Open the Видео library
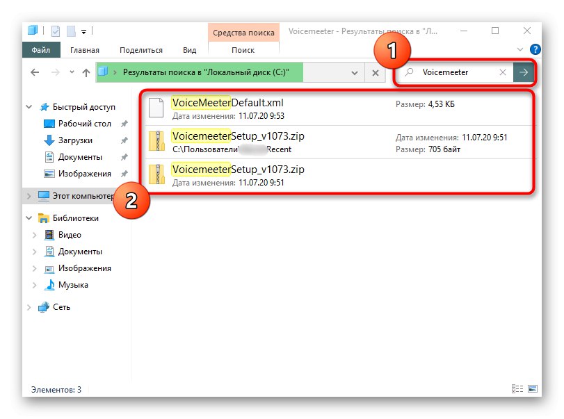Viewport: 564px width, 419px height. (70, 235)
